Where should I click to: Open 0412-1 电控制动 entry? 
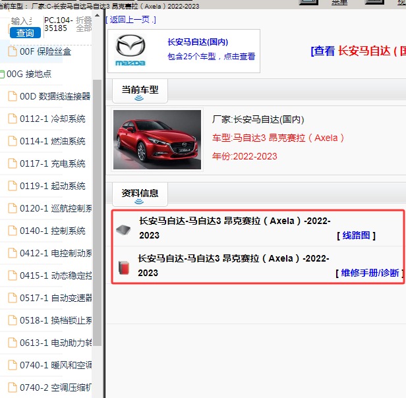click(55, 253)
